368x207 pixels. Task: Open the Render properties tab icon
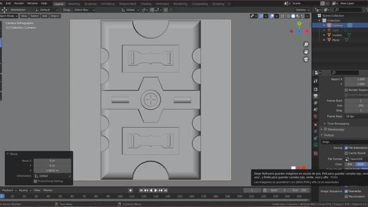pos(316,89)
